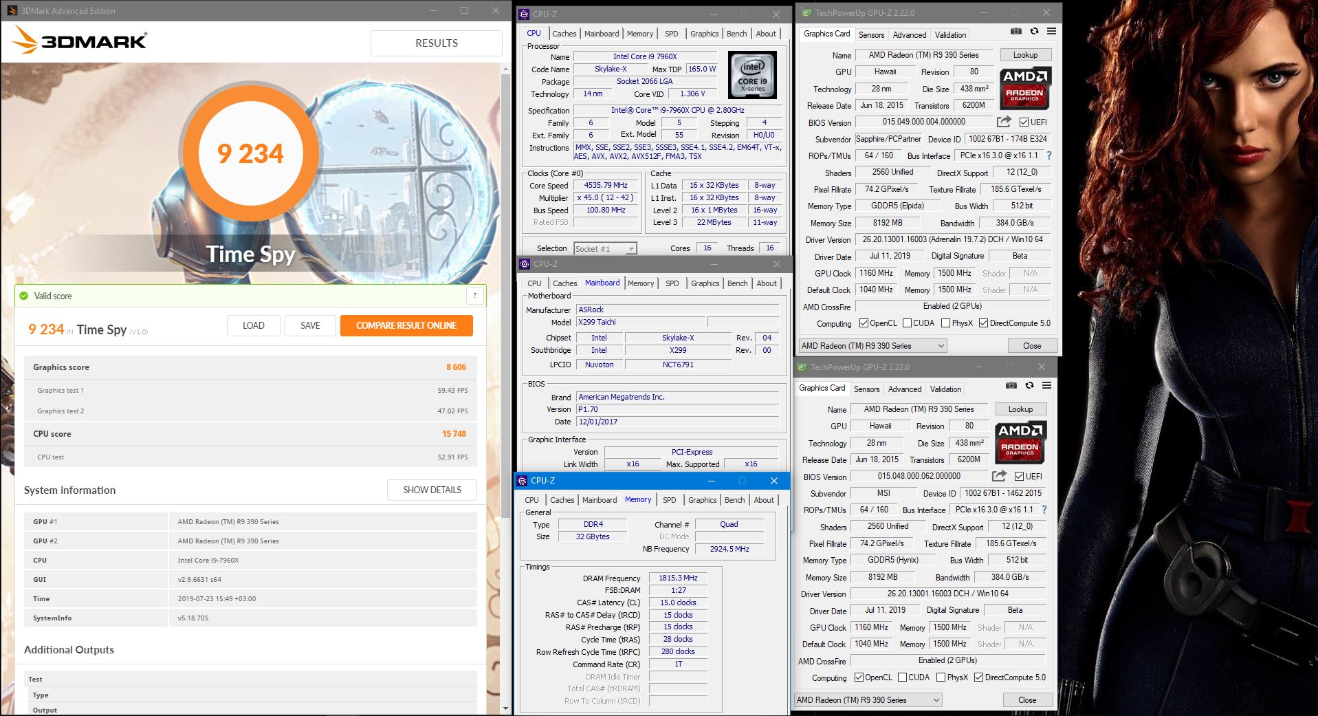Click COMPARE RESULT ONLINE button
The height and width of the screenshot is (716, 1318).
tap(406, 325)
